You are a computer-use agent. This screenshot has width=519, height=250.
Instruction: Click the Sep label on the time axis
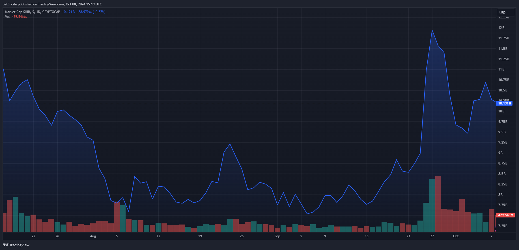(x=277, y=236)
